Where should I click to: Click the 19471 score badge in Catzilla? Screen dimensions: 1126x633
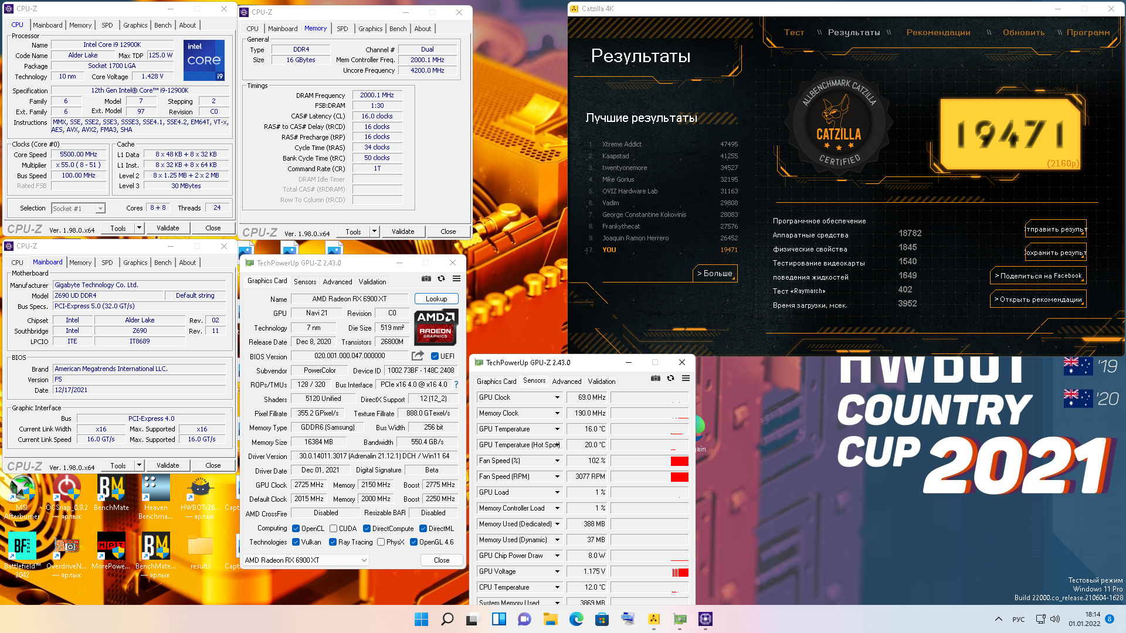[1010, 135]
